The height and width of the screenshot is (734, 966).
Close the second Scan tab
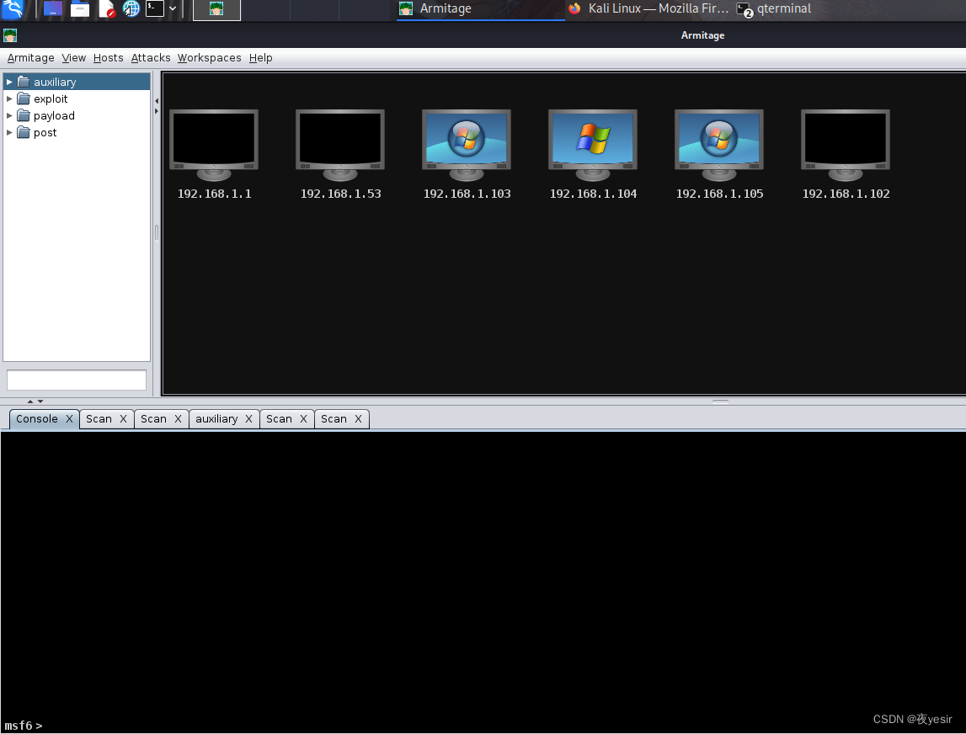178,418
